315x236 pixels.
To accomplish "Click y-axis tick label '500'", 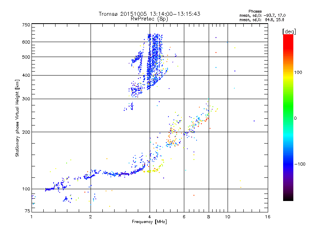I will pos(26,57).
